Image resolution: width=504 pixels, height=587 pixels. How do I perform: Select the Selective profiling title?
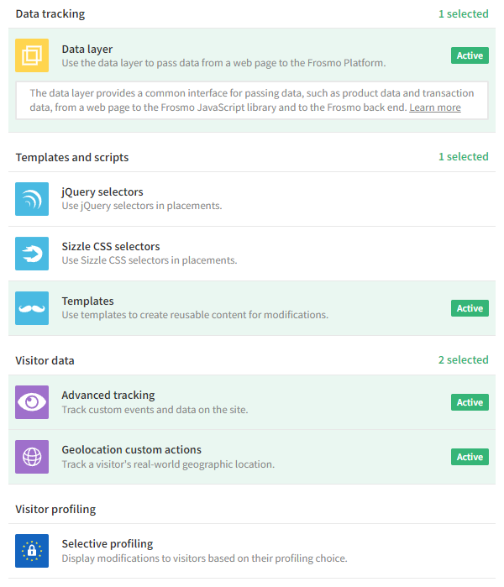tap(107, 543)
